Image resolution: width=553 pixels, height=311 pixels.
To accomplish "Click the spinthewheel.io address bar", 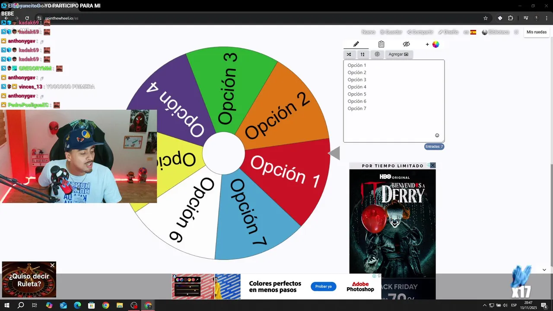I will click(x=259, y=18).
